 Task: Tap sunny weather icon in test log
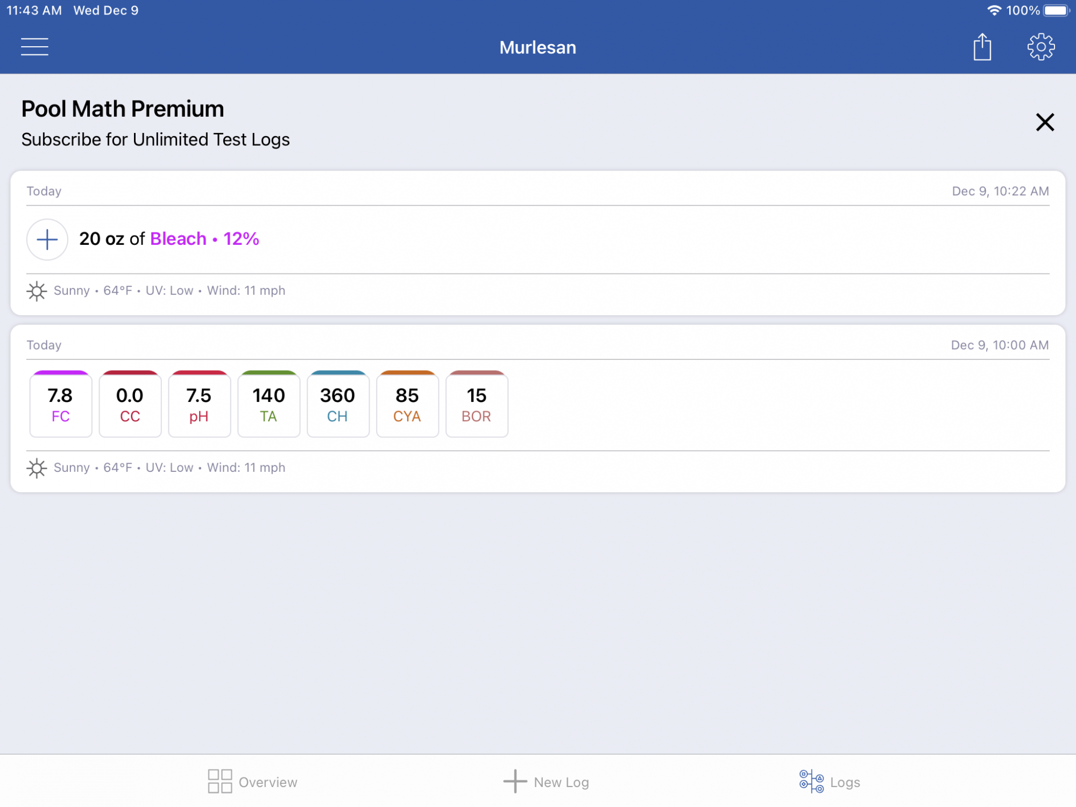click(37, 468)
